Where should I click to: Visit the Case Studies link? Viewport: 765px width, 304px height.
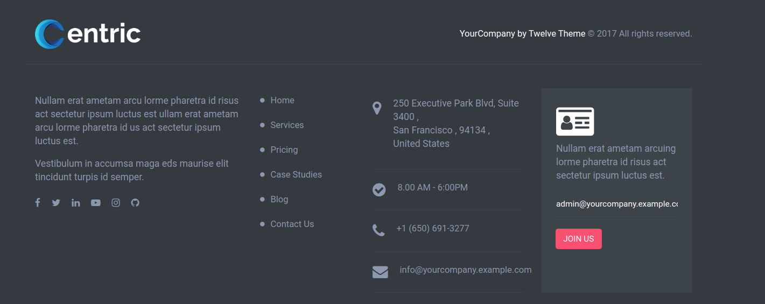click(296, 174)
